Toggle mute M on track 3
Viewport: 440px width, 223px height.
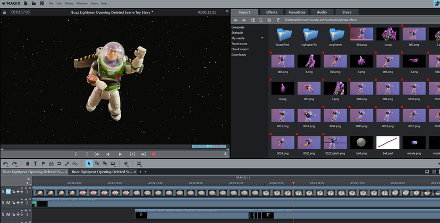tap(8, 214)
